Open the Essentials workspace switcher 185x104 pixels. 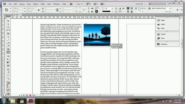coord(140,4)
